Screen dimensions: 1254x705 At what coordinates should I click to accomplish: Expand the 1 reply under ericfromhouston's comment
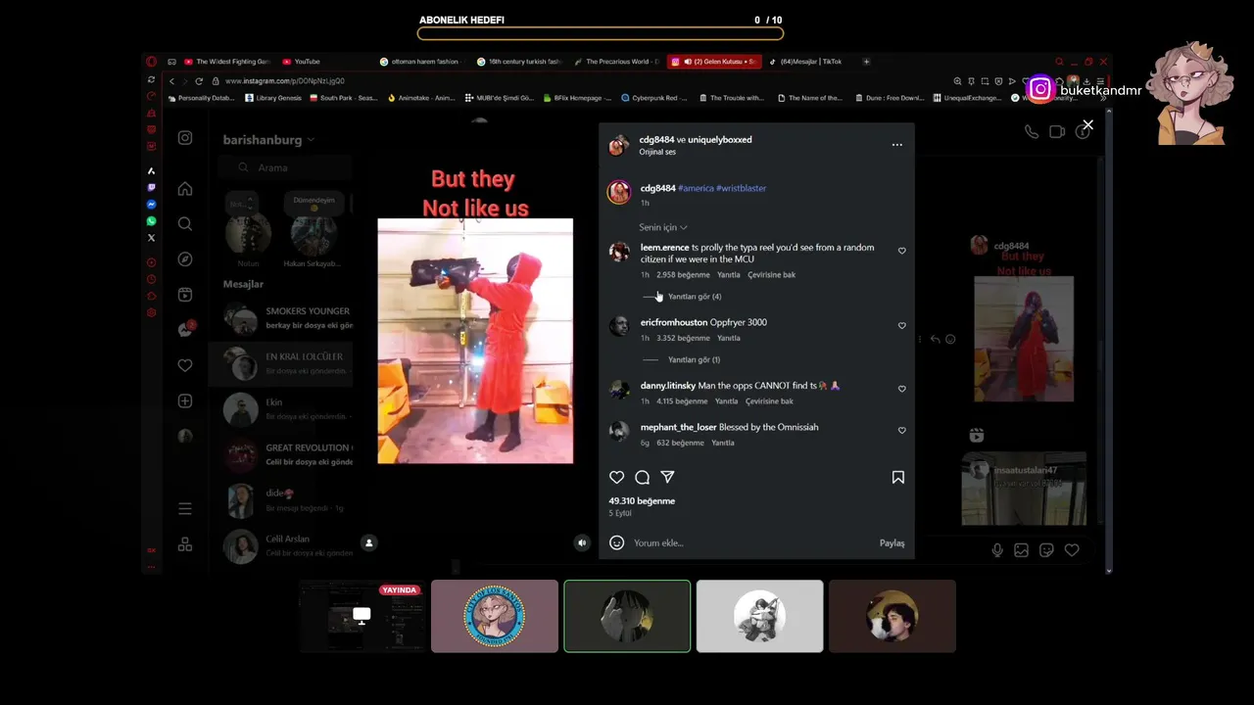(694, 359)
